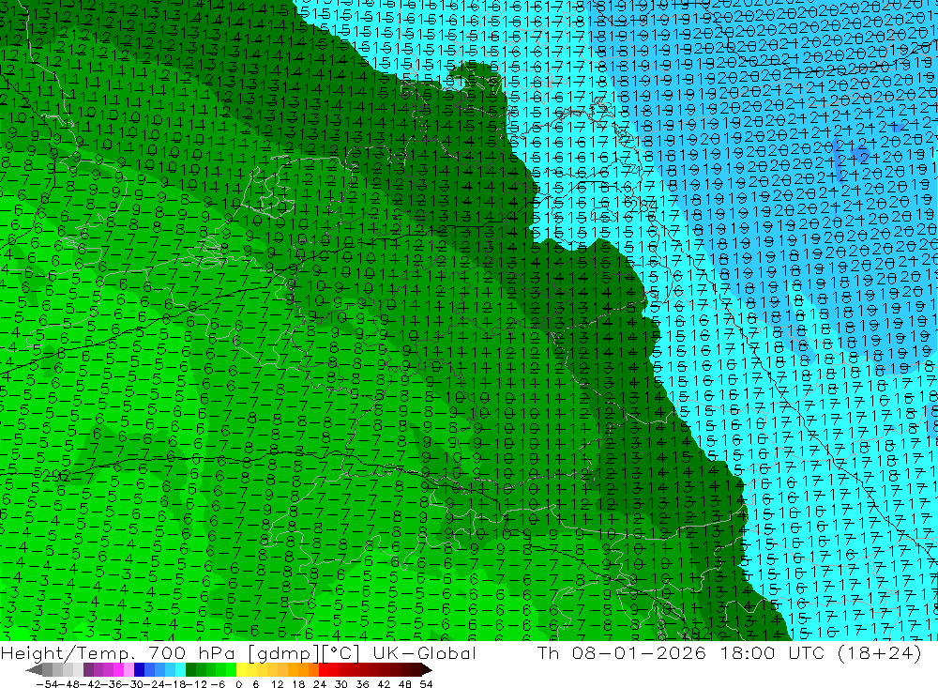The image size is (938, 688).
Task: Select the bright red legend swatch
Action: tap(323, 670)
